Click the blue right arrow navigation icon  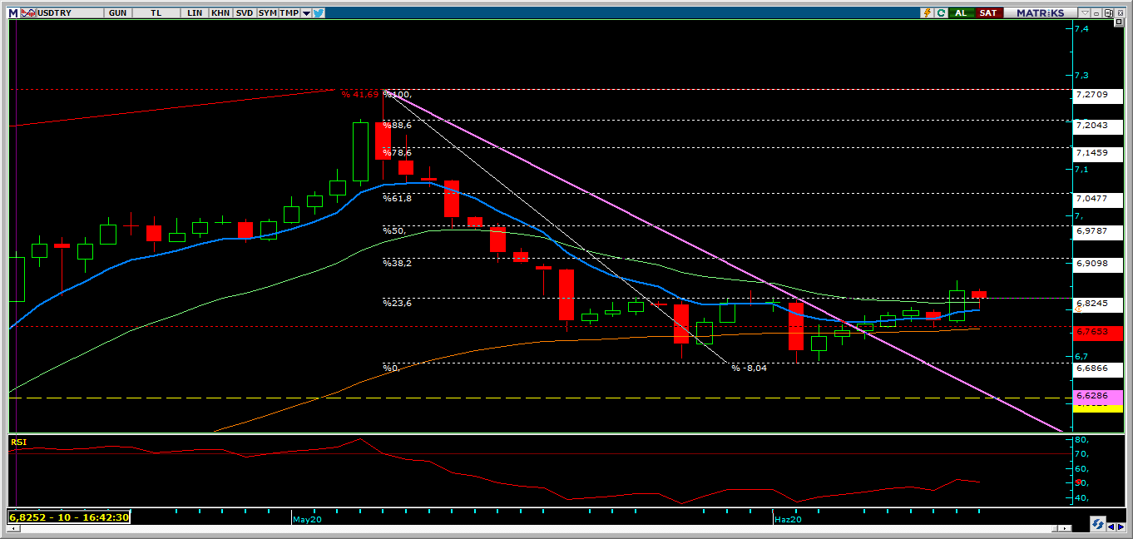[1121, 527]
